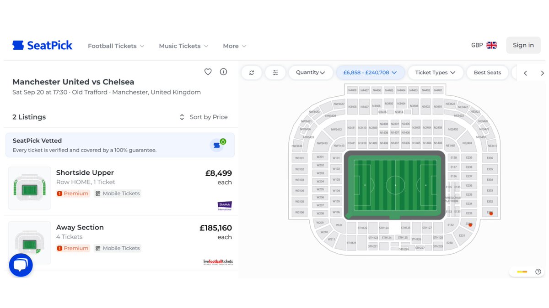Open the Football Tickets menu
This screenshot has height=308, width=549.
pos(116,46)
